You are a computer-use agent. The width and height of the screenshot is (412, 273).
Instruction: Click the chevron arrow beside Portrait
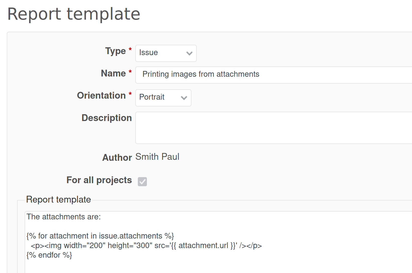point(184,98)
